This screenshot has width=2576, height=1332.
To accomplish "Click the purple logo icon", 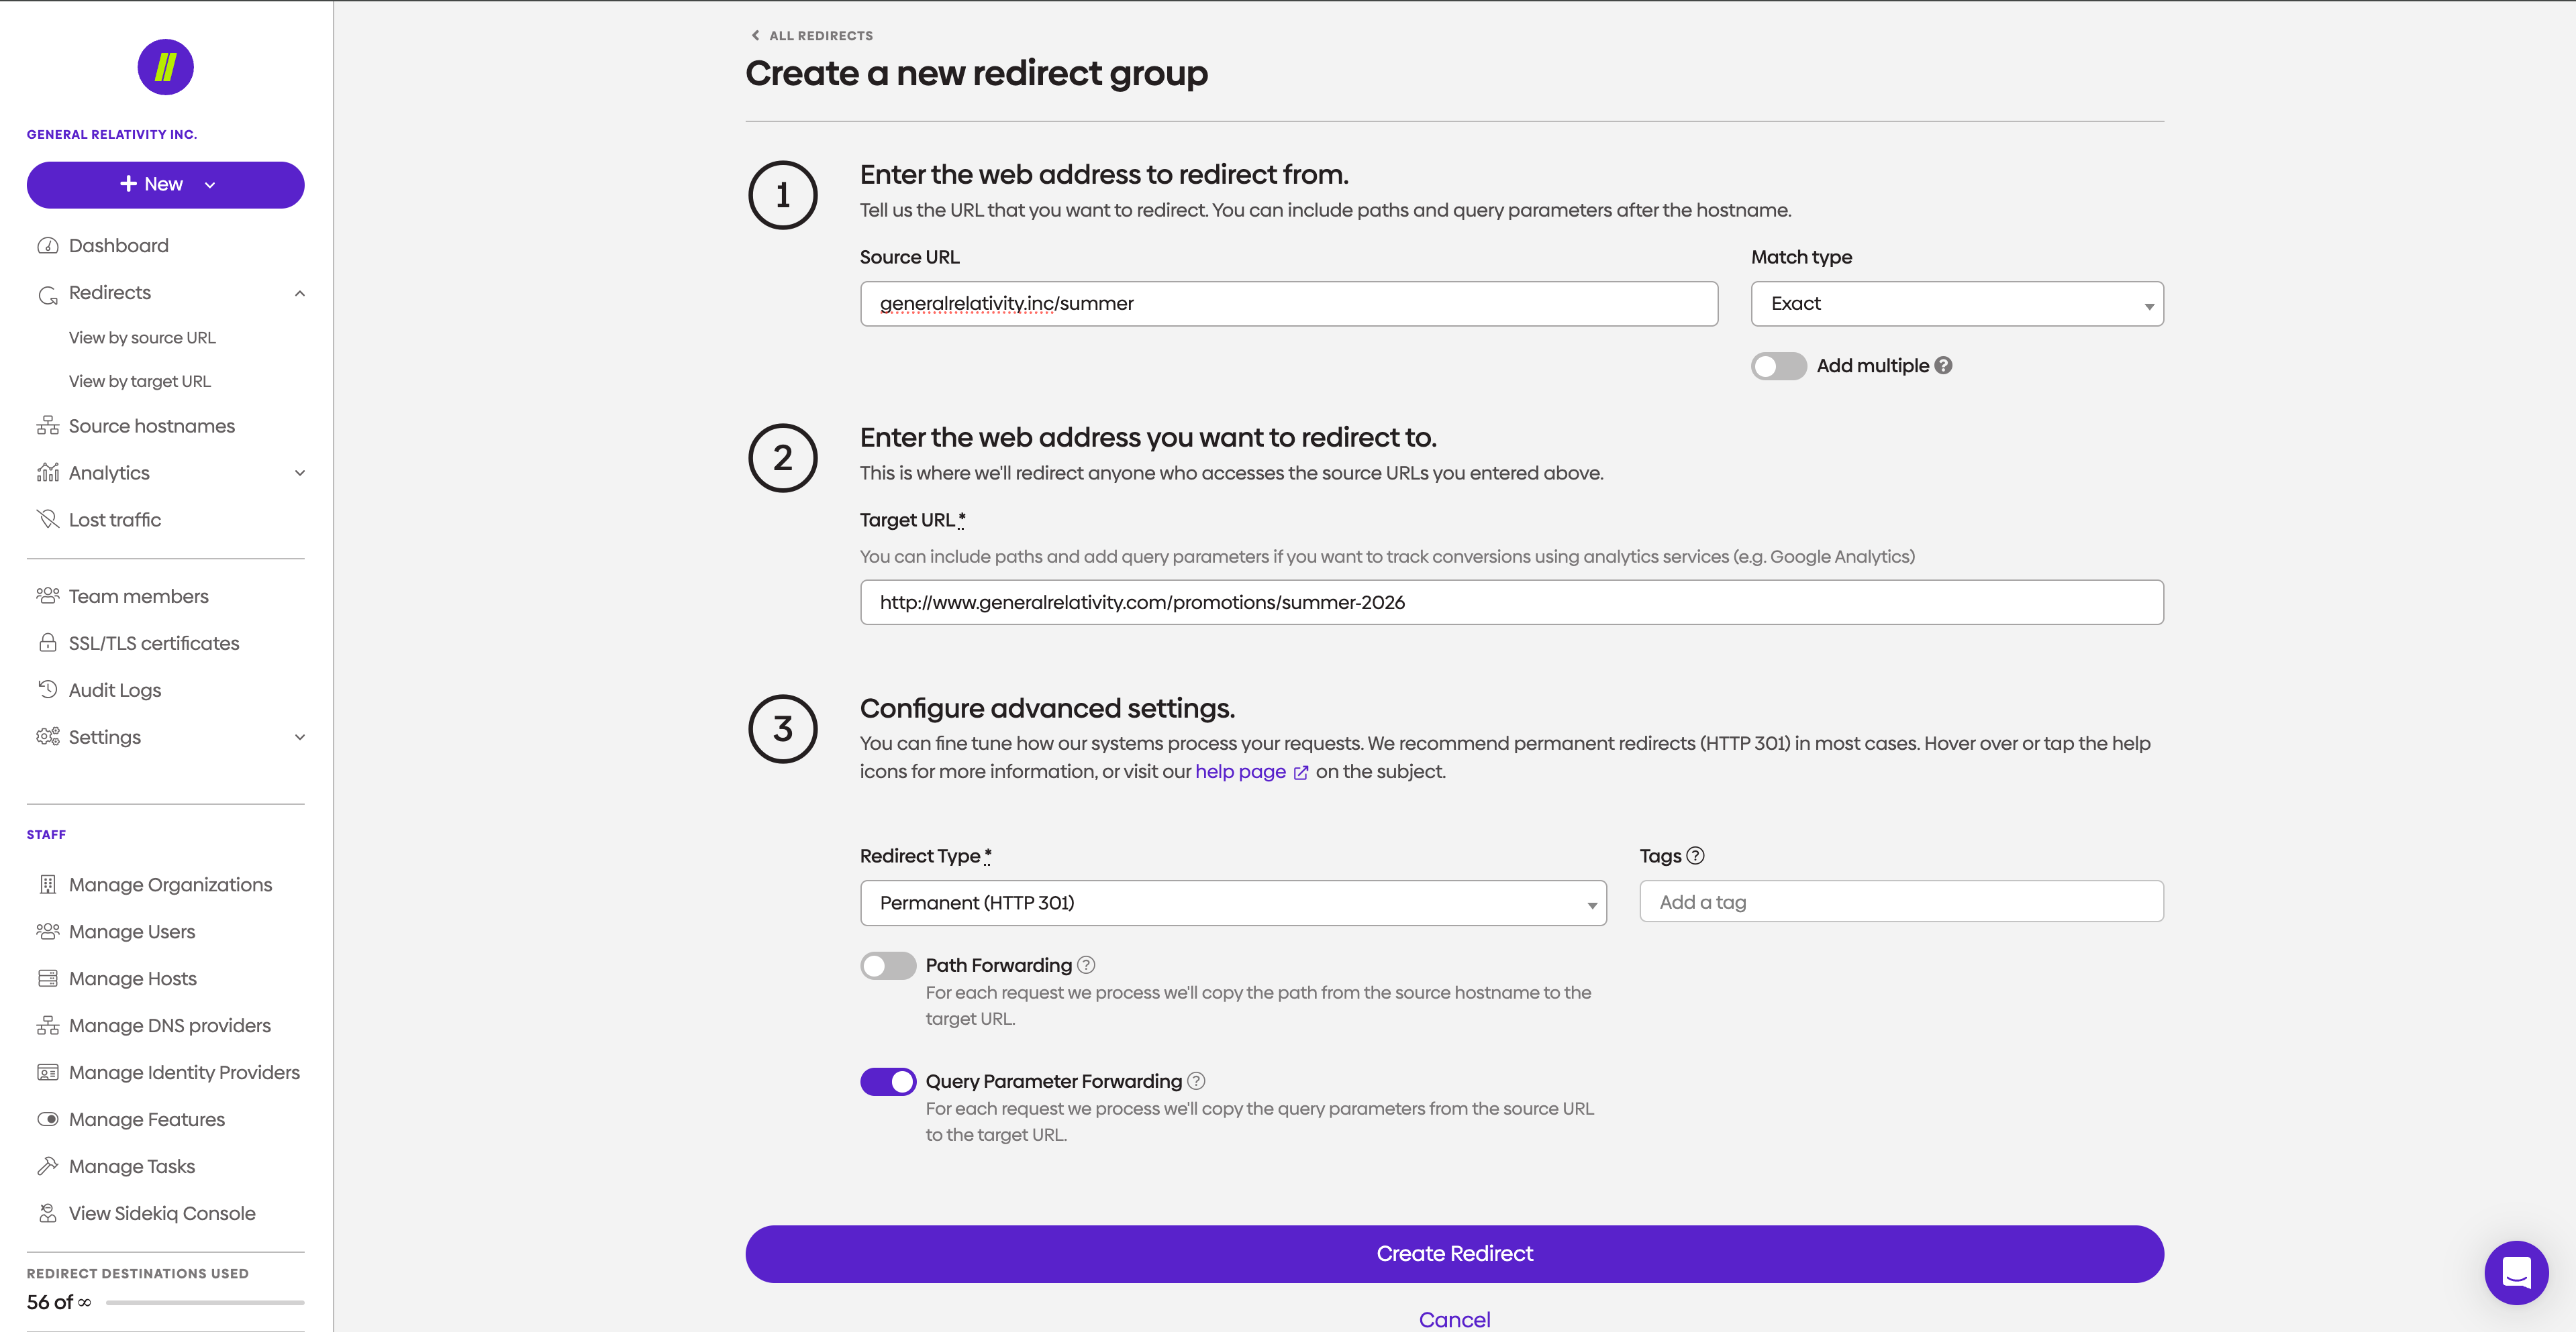I will [165, 67].
